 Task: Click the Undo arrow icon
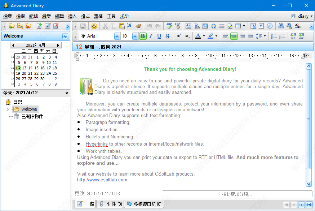(149, 26)
